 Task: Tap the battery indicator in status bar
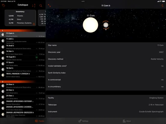[x=164, y=1]
